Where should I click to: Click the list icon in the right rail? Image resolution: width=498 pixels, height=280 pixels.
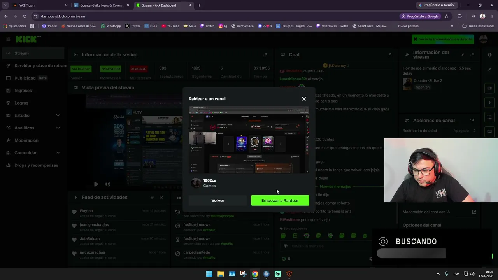click(x=490, y=117)
